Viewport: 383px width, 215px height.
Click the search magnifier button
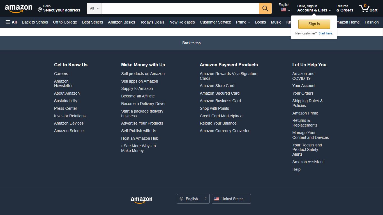tap(265, 8)
